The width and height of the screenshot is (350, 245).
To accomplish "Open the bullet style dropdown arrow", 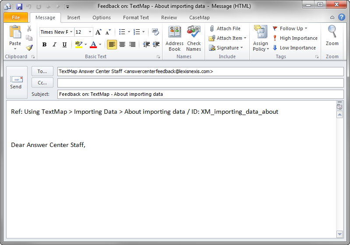I will point(129,32).
